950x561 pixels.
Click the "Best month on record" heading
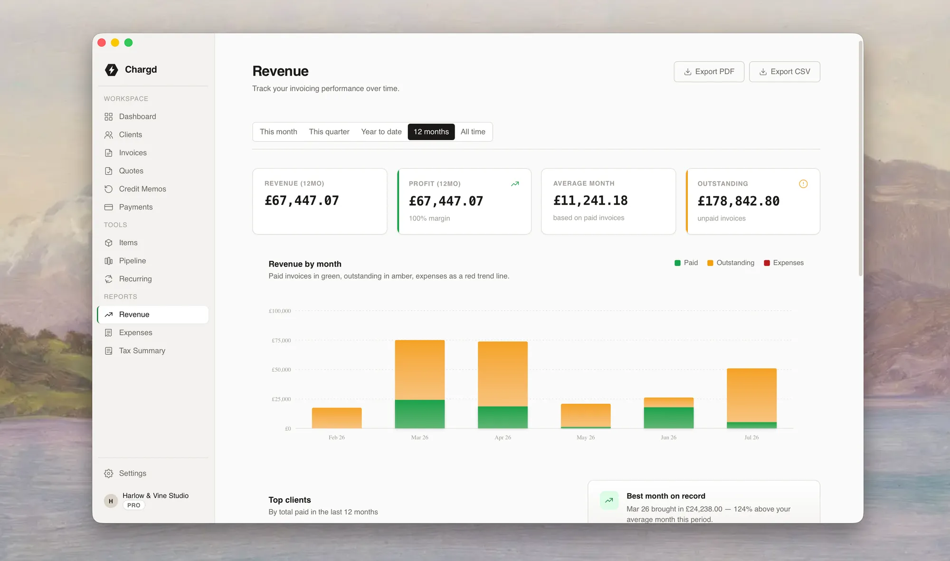666,496
